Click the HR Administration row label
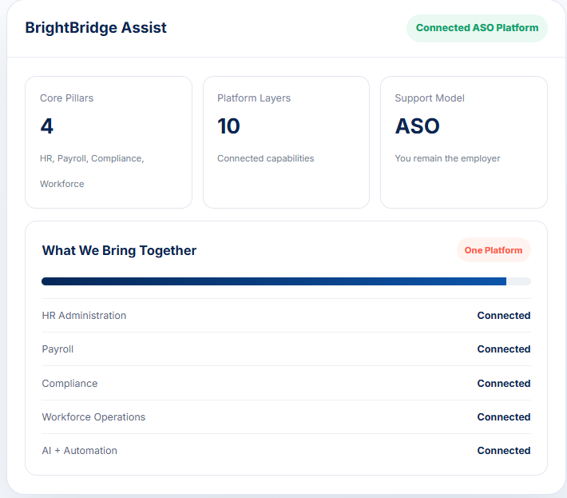Viewport: 567px width, 498px height. tap(84, 316)
